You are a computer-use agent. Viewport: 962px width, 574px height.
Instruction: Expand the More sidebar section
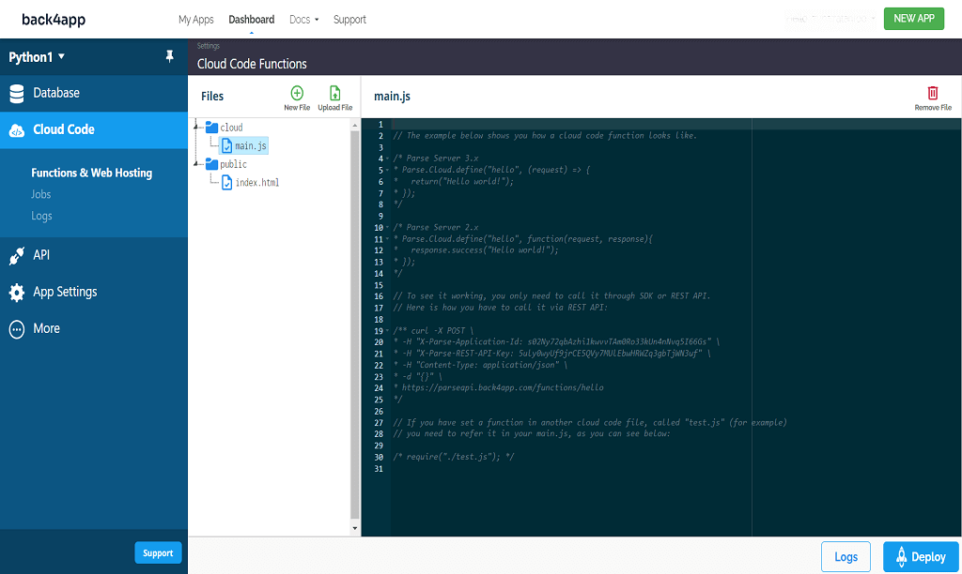(x=47, y=328)
